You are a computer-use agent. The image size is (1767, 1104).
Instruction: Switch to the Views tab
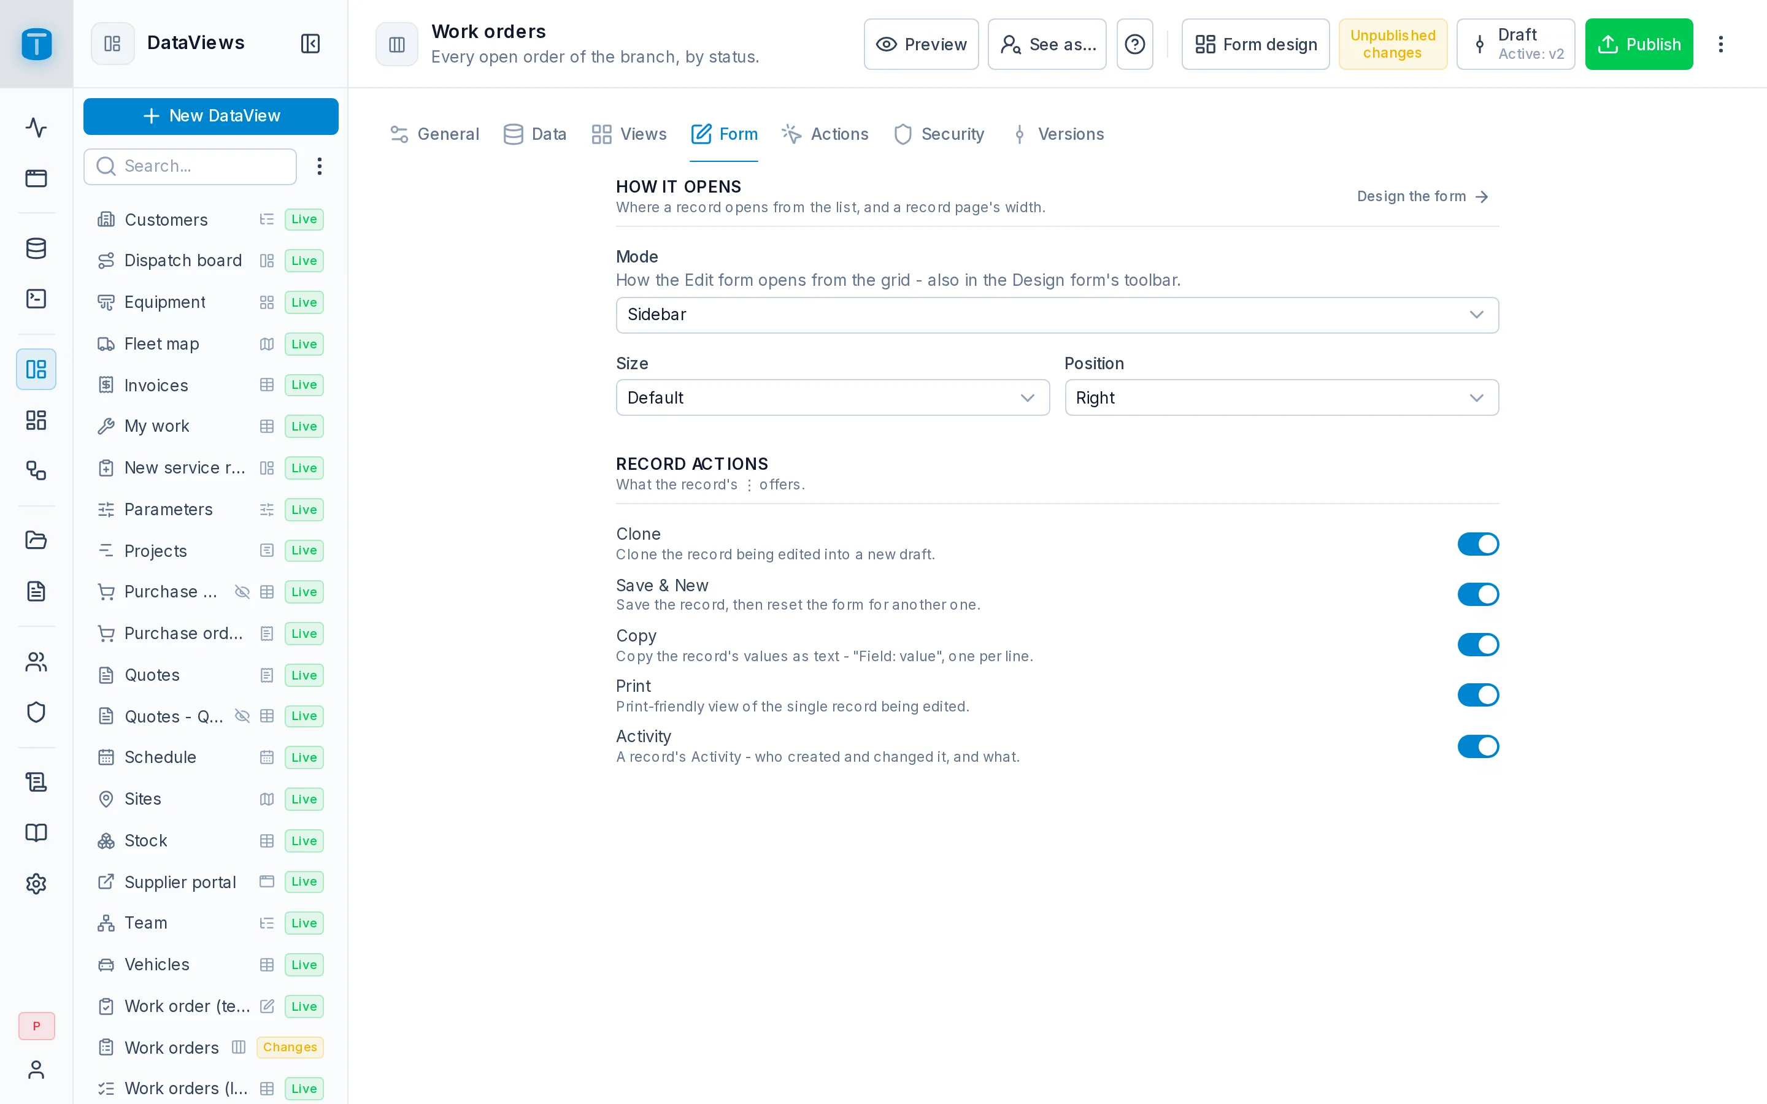point(629,134)
